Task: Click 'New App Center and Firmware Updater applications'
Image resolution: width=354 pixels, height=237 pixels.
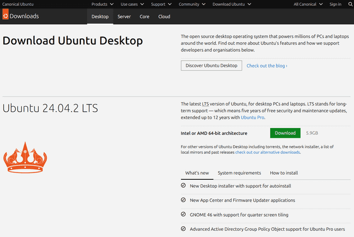Action: point(242,200)
